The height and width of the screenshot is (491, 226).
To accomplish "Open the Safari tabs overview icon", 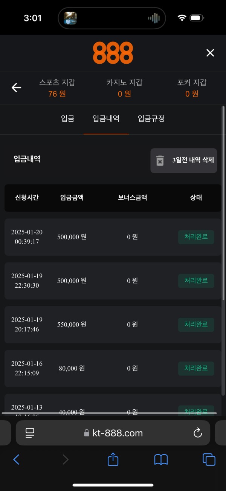I will 209,459.
